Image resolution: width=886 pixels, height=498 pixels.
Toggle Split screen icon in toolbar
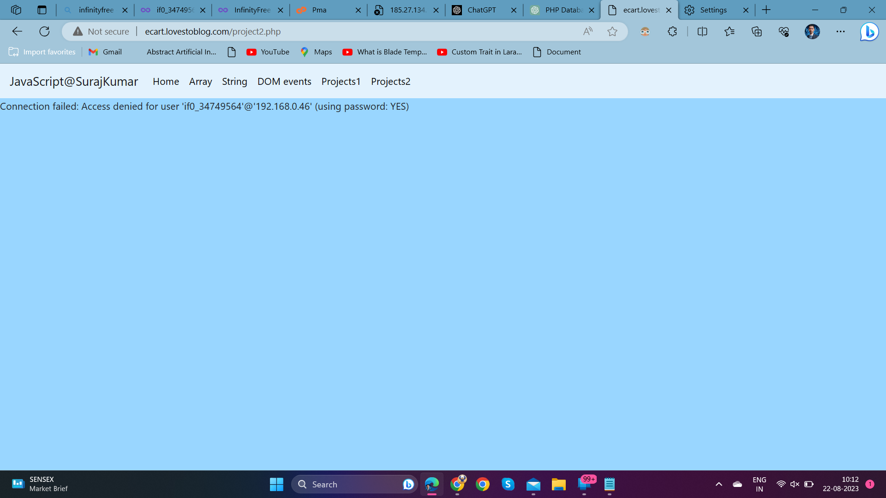(702, 31)
